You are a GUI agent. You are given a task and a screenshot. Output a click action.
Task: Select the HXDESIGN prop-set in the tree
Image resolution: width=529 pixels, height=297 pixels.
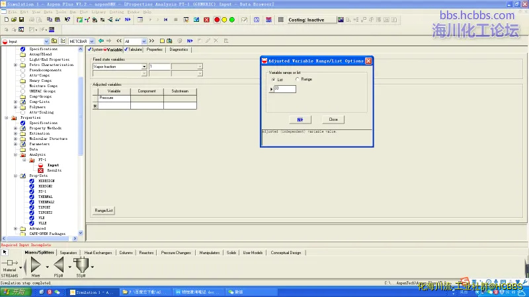[x=46, y=181]
